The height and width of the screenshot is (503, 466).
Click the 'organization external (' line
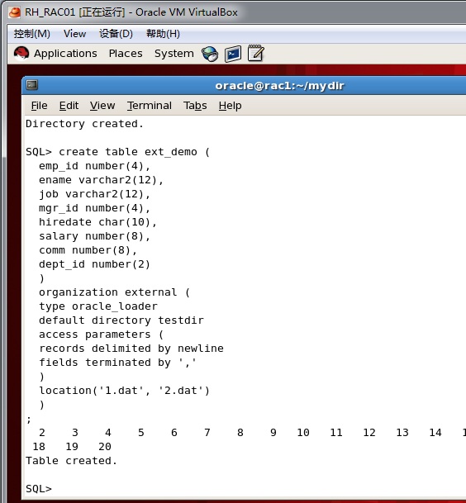click(114, 292)
